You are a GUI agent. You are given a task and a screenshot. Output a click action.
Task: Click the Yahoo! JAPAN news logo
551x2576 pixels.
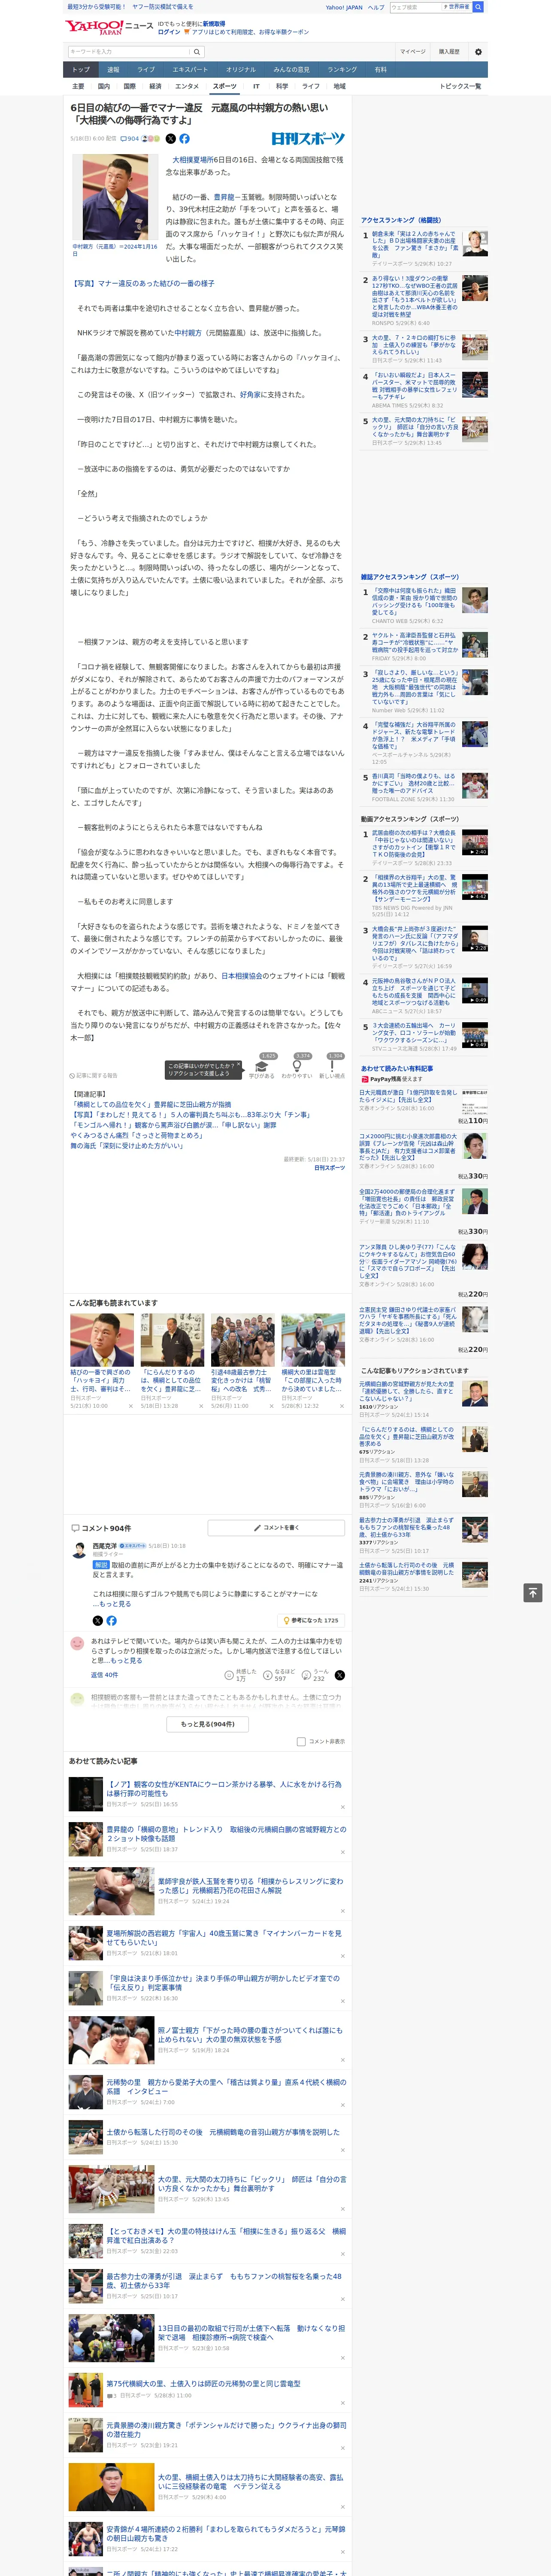pyautogui.click(x=110, y=27)
